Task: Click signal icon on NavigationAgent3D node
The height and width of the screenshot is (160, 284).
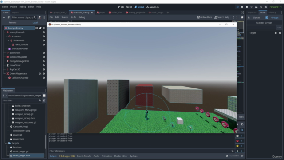Action: pyautogui.click(x=44, y=61)
